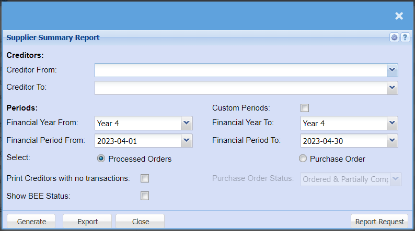The width and height of the screenshot is (415, 231).
Task: Open the help question mark icon
Action: [x=405, y=38]
